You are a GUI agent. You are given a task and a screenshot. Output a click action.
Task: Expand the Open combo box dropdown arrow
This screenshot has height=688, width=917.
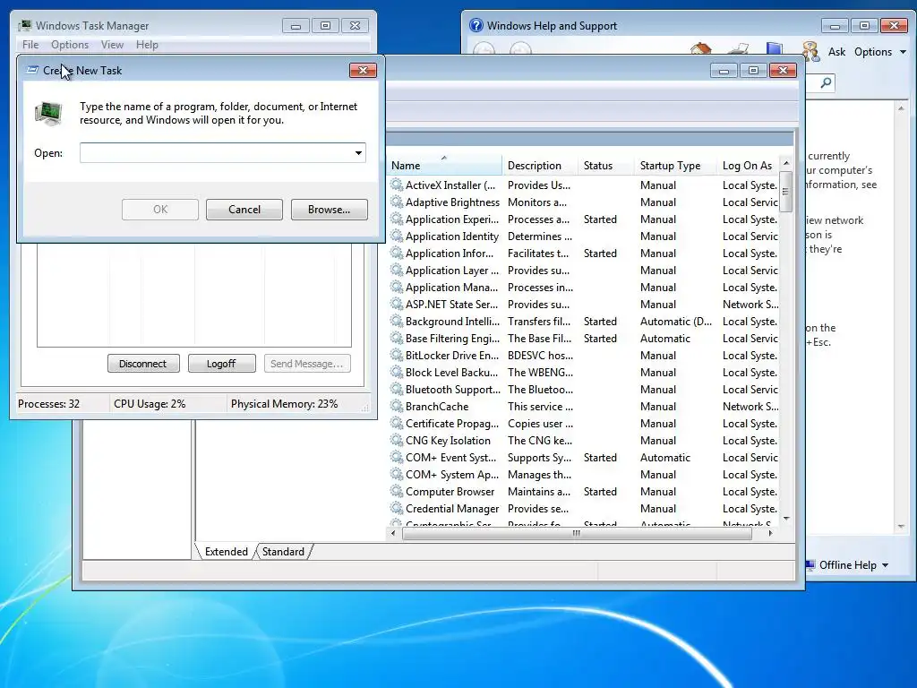coord(358,152)
